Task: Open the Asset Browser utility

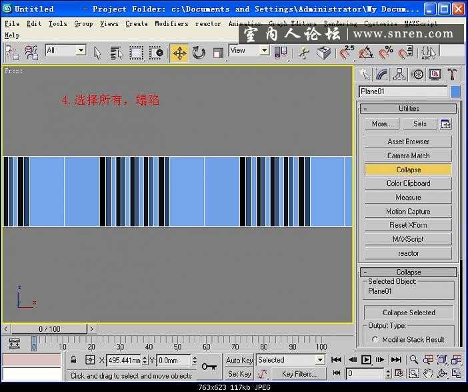Action: [408, 142]
